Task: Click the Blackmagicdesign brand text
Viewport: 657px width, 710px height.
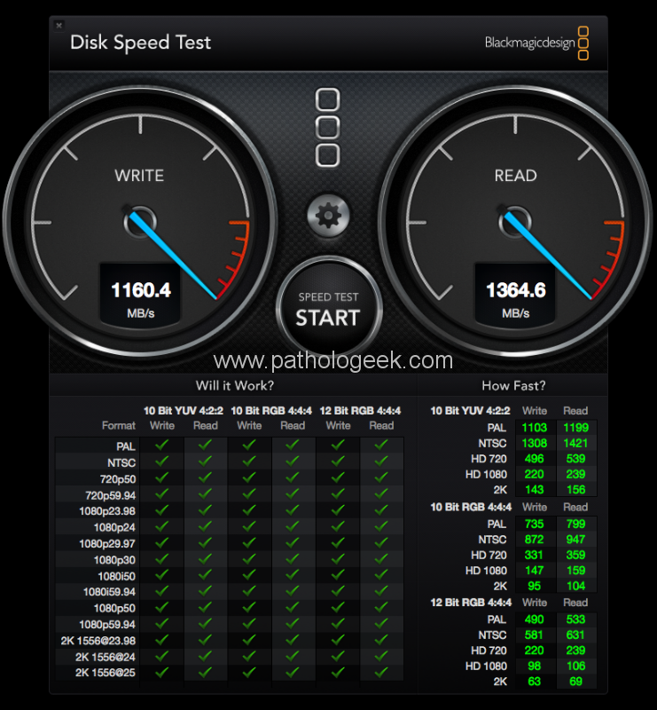Action: pos(530,43)
